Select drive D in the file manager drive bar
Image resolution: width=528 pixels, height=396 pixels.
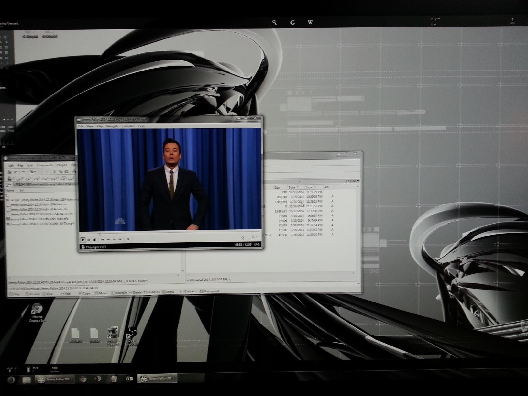[x=20, y=179]
